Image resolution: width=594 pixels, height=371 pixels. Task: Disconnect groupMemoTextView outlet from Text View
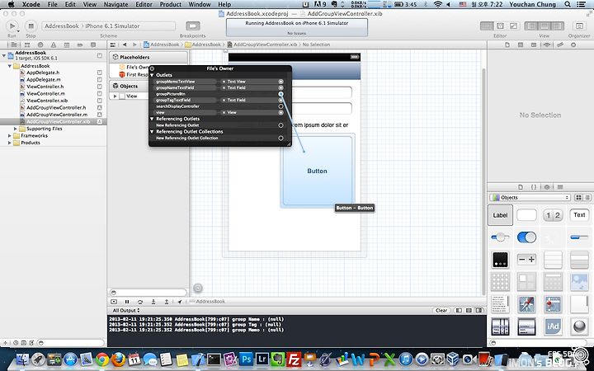click(x=224, y=82)
